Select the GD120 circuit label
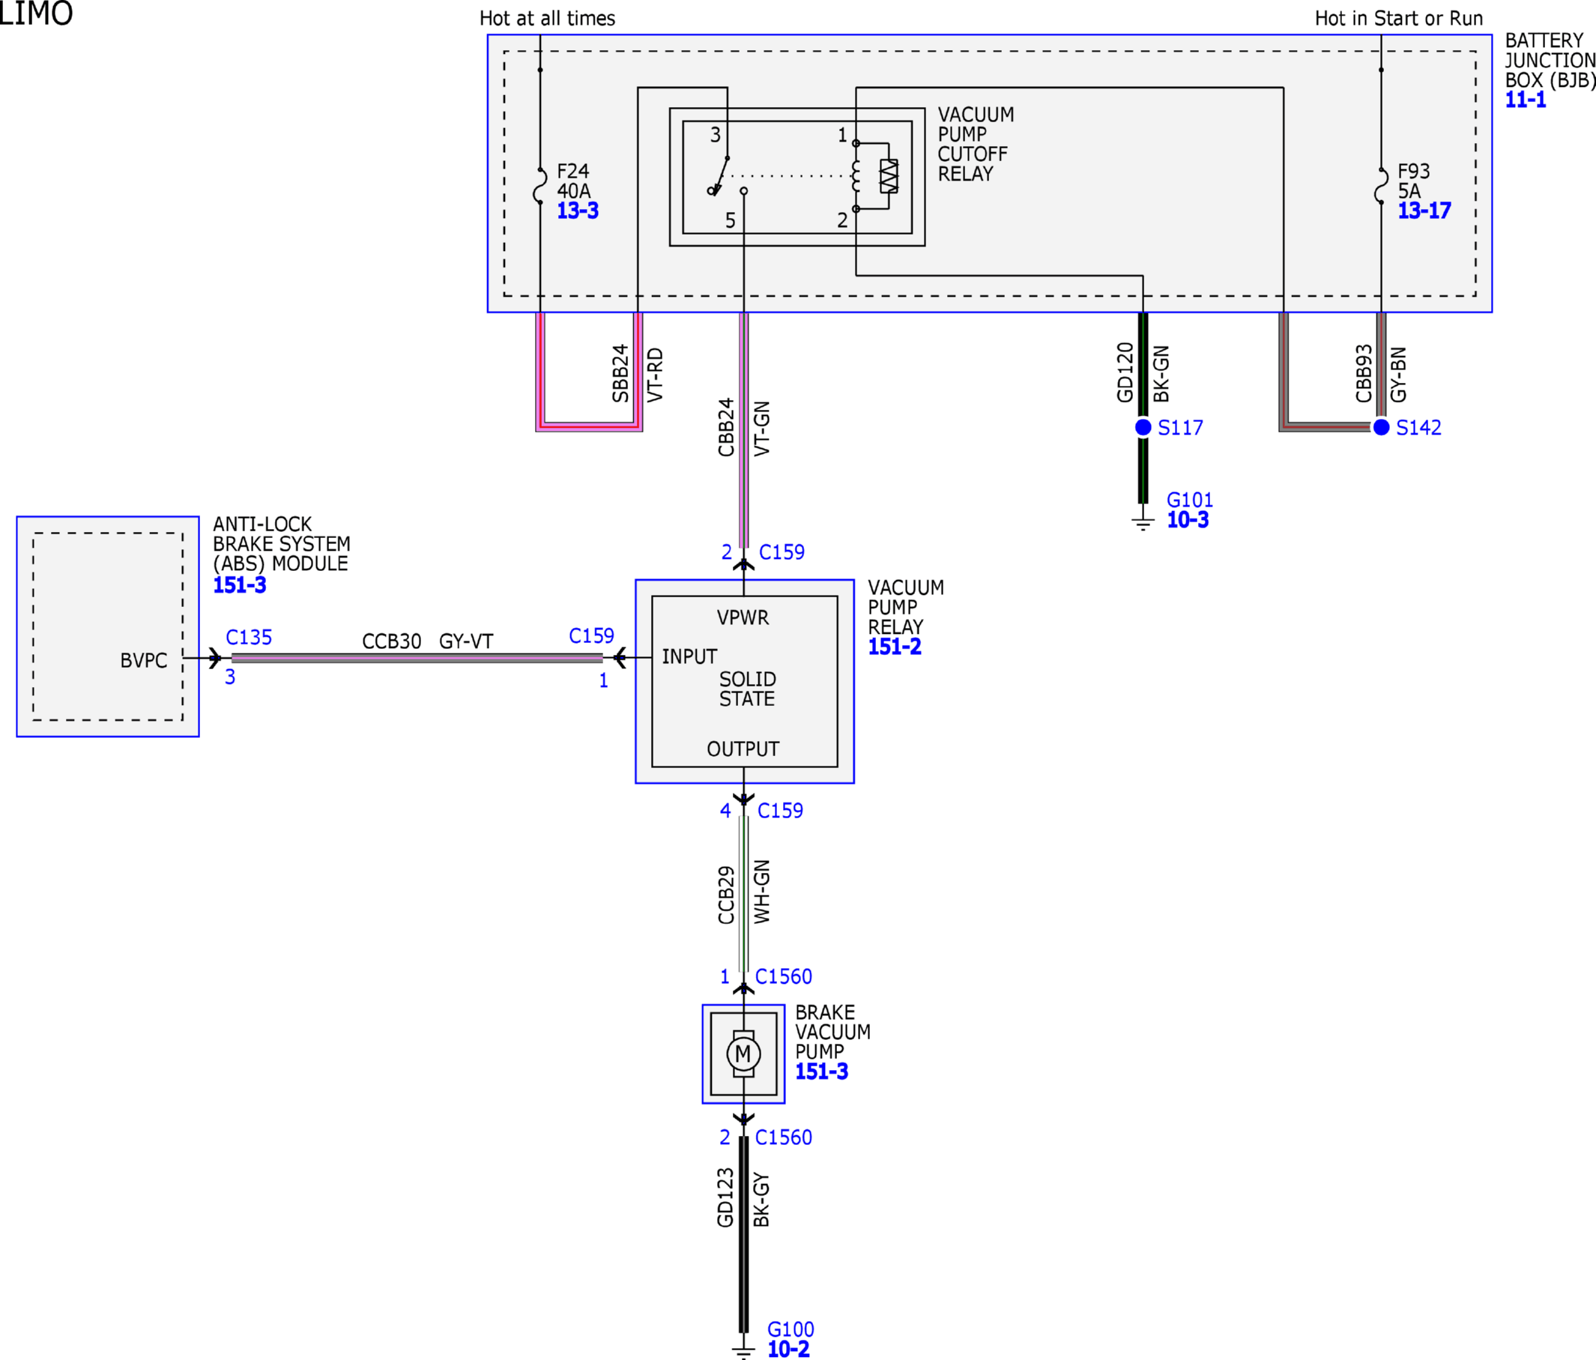 coord(1125,372)
